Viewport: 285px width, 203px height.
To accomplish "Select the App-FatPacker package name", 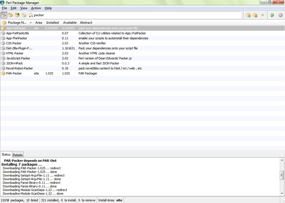I will [x=16, y=28].
